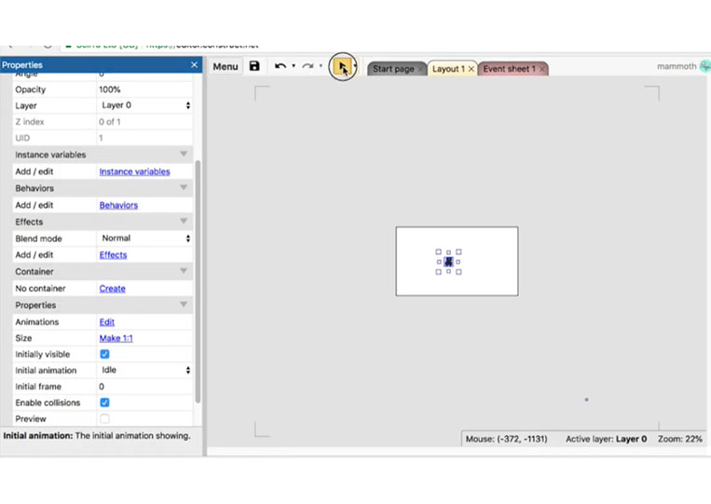Switch to the Event sheet 1 tab
711x504 pixels.
509,69
